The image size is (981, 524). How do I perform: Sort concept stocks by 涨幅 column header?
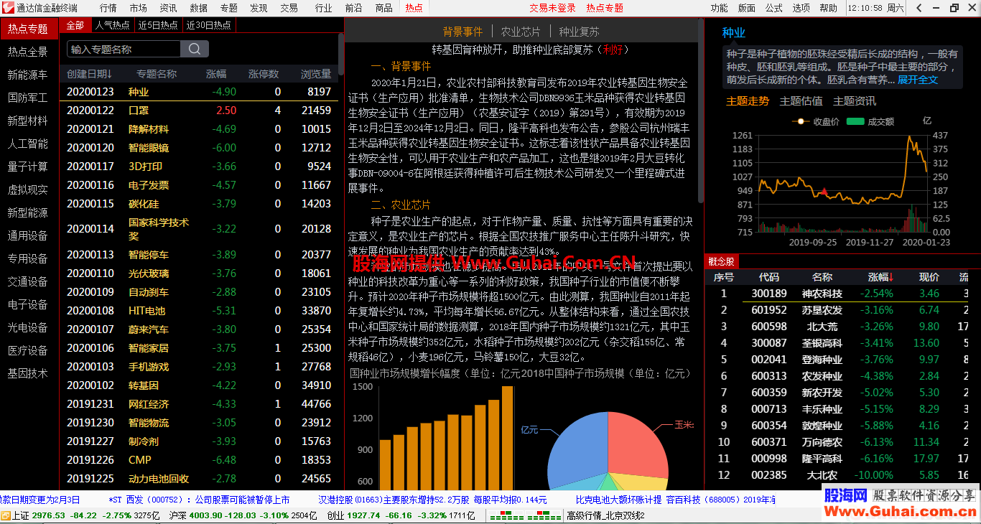click(880, 277)
